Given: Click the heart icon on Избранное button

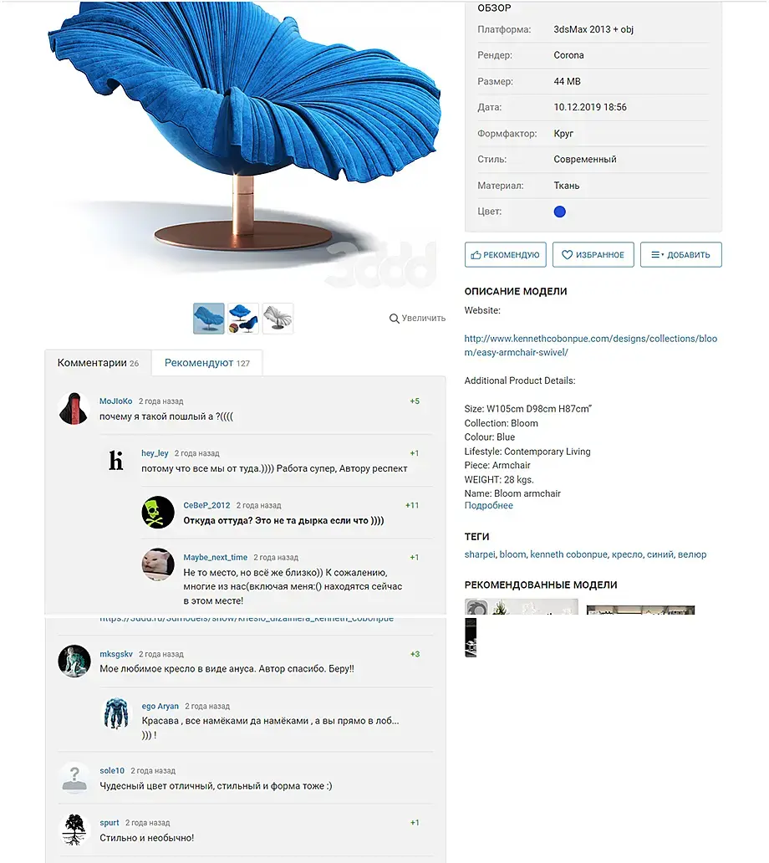Looking at the screenshot, I should [x=567, y=255].
